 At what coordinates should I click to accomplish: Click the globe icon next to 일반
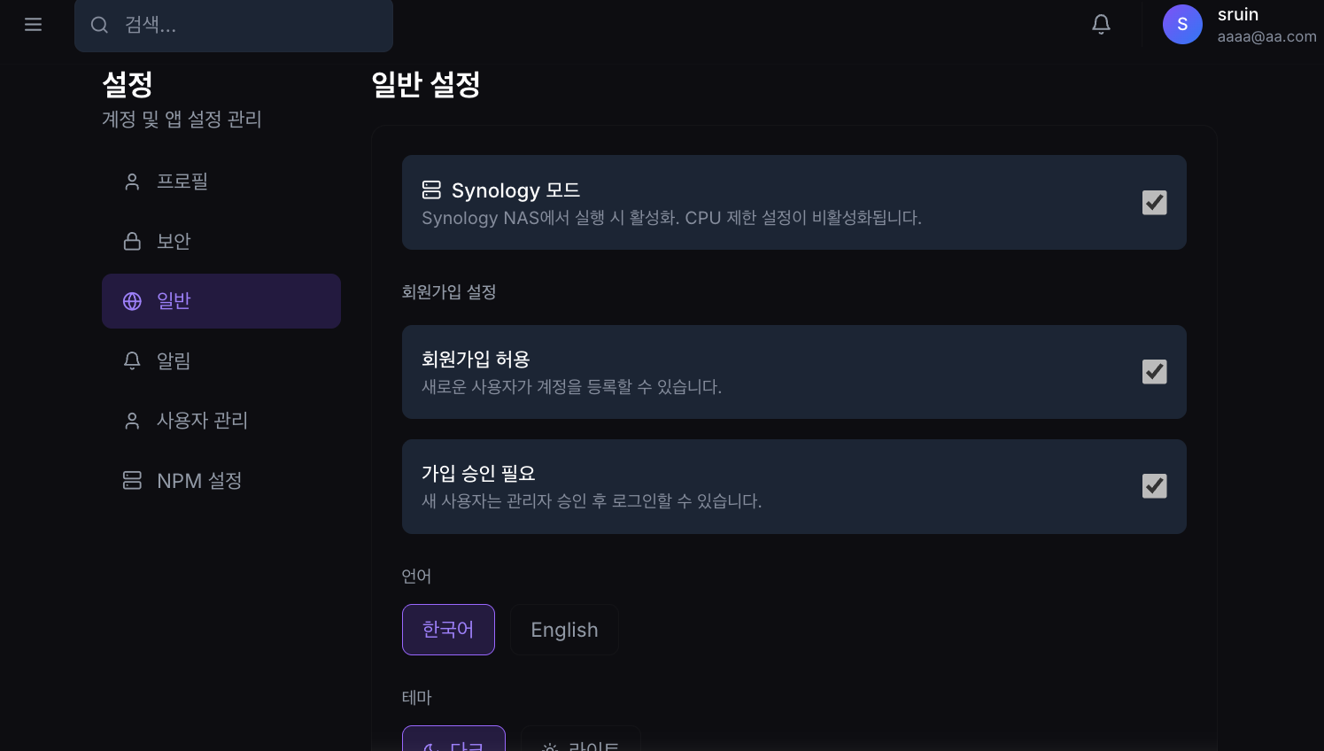coord(132,300)
